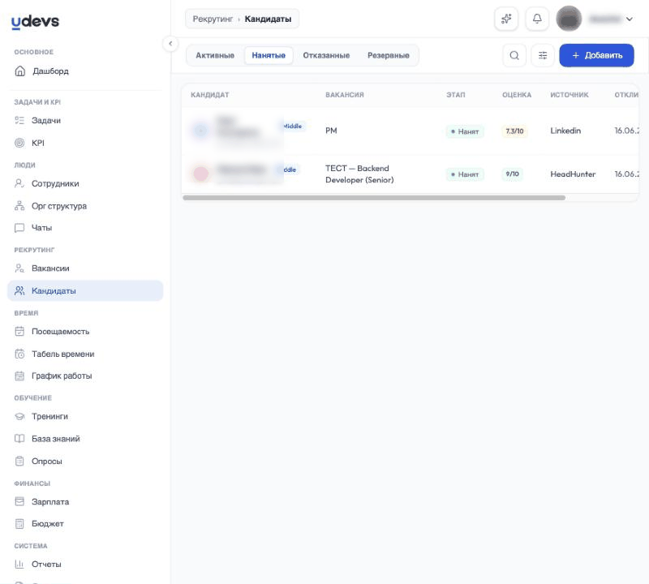This screenshot has width=649, height=584.
Task: Click the search magnifier icon
Action: coord(514,55)
